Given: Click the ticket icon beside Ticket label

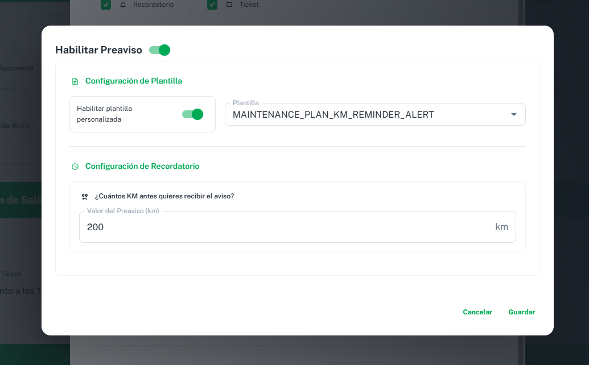Looking at the screenshot, I should 229,5.
